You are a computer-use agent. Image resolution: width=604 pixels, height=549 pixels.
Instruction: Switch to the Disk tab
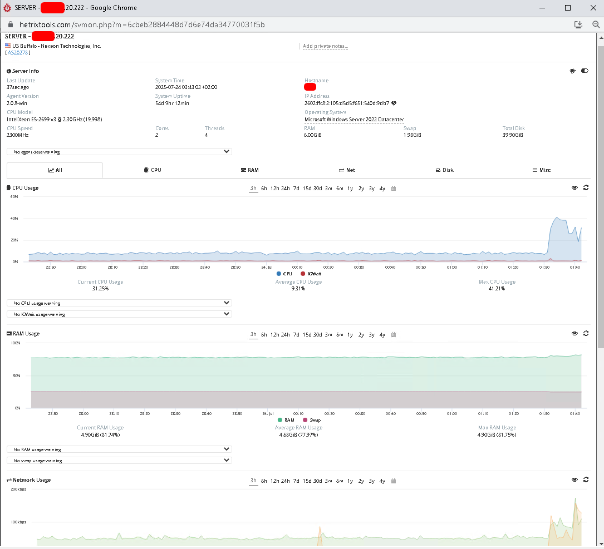445,170
